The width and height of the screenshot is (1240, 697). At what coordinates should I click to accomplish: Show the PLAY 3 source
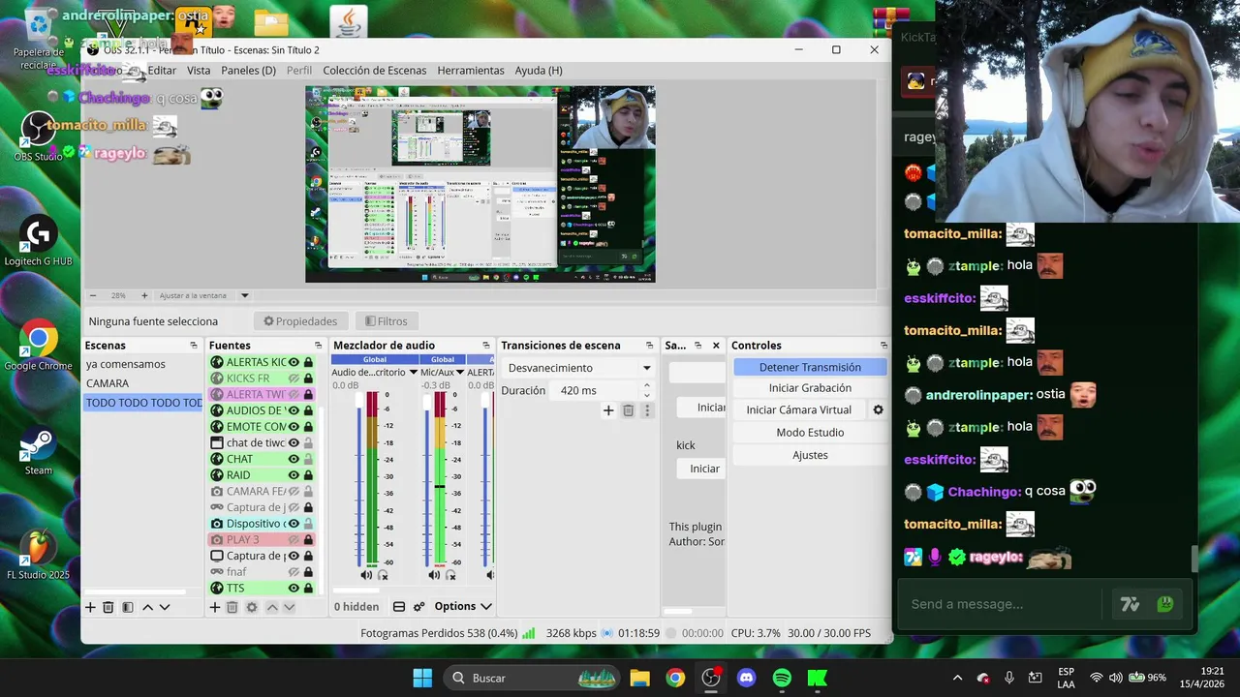(x=294, y=539)
